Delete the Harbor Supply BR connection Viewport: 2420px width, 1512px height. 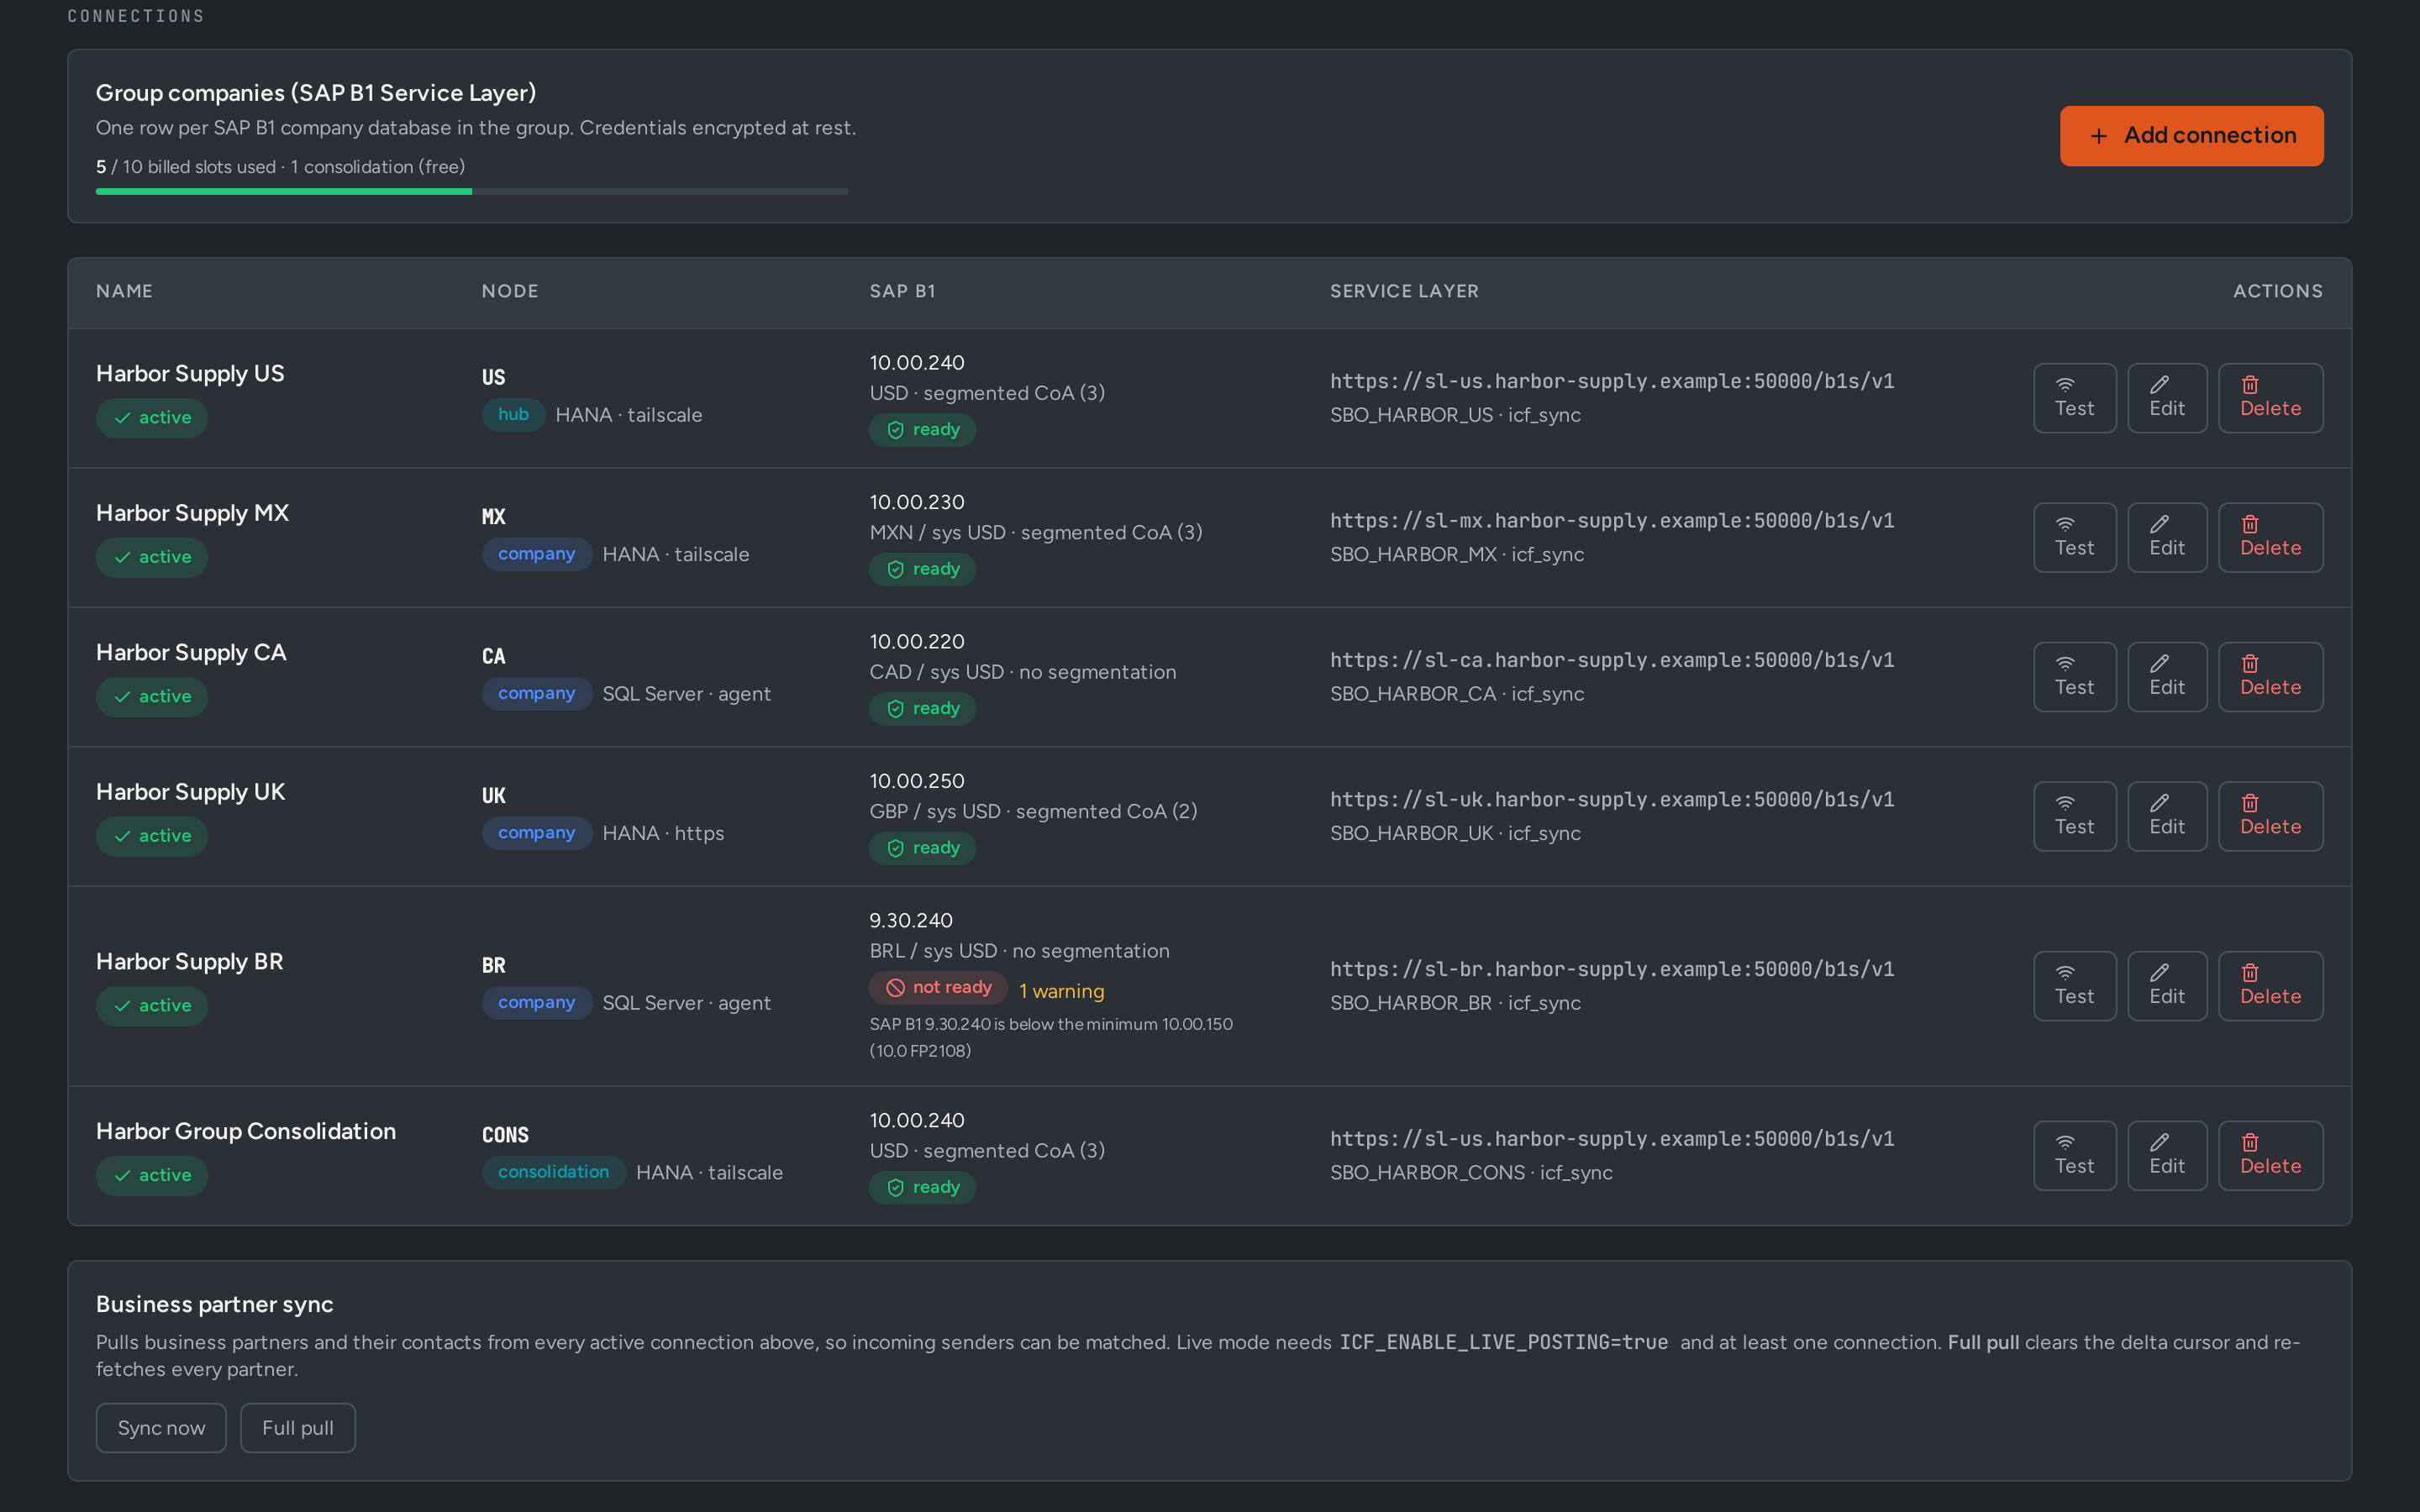coord(2270,986)
